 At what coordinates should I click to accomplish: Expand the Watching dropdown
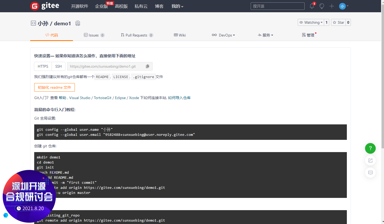[311, 22]
